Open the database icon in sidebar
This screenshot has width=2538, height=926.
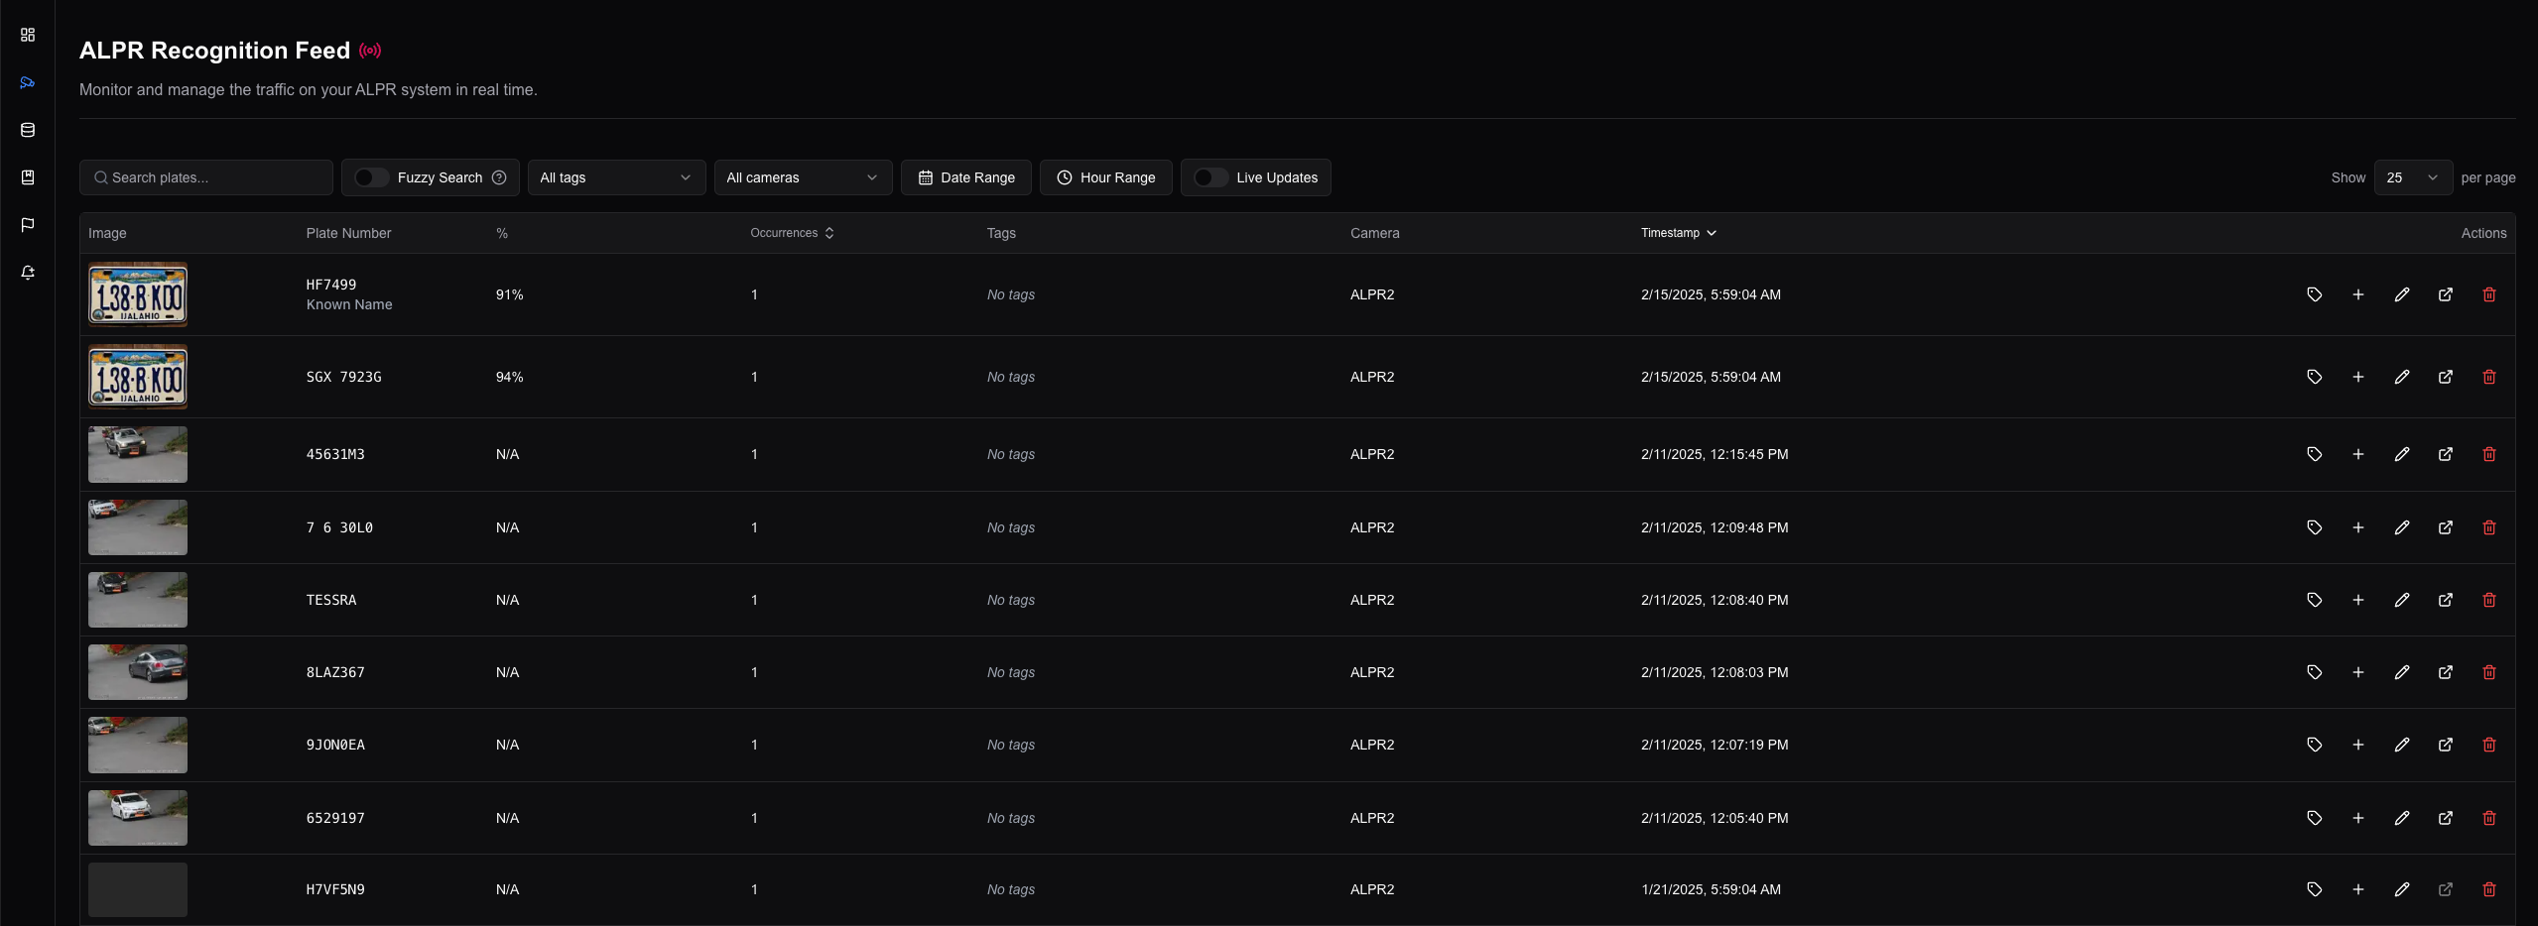(x=28, y=130)
